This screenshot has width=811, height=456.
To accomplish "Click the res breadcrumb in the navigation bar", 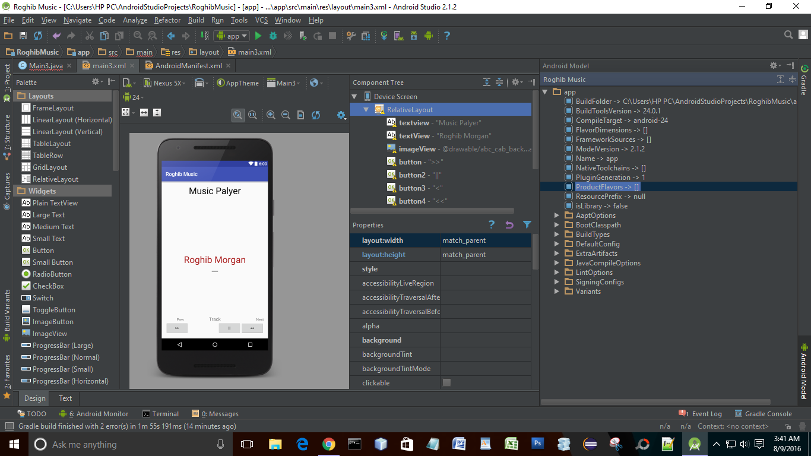I will point(171,52).
